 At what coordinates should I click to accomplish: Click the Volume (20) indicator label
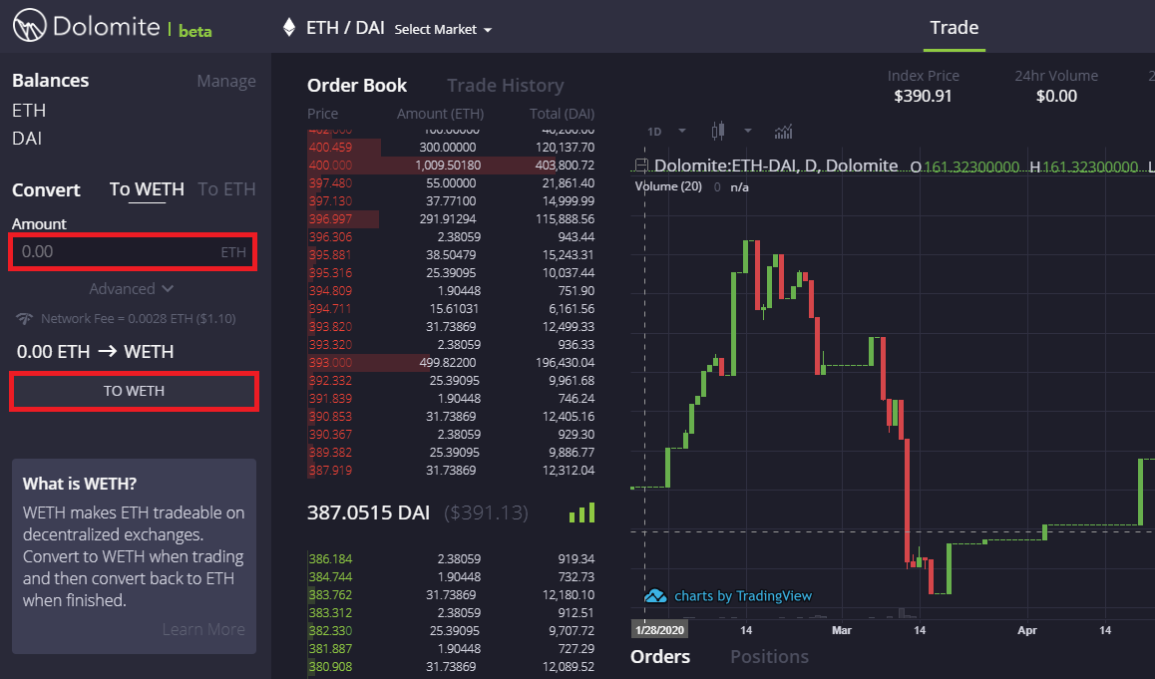click(x=668, y=186)
